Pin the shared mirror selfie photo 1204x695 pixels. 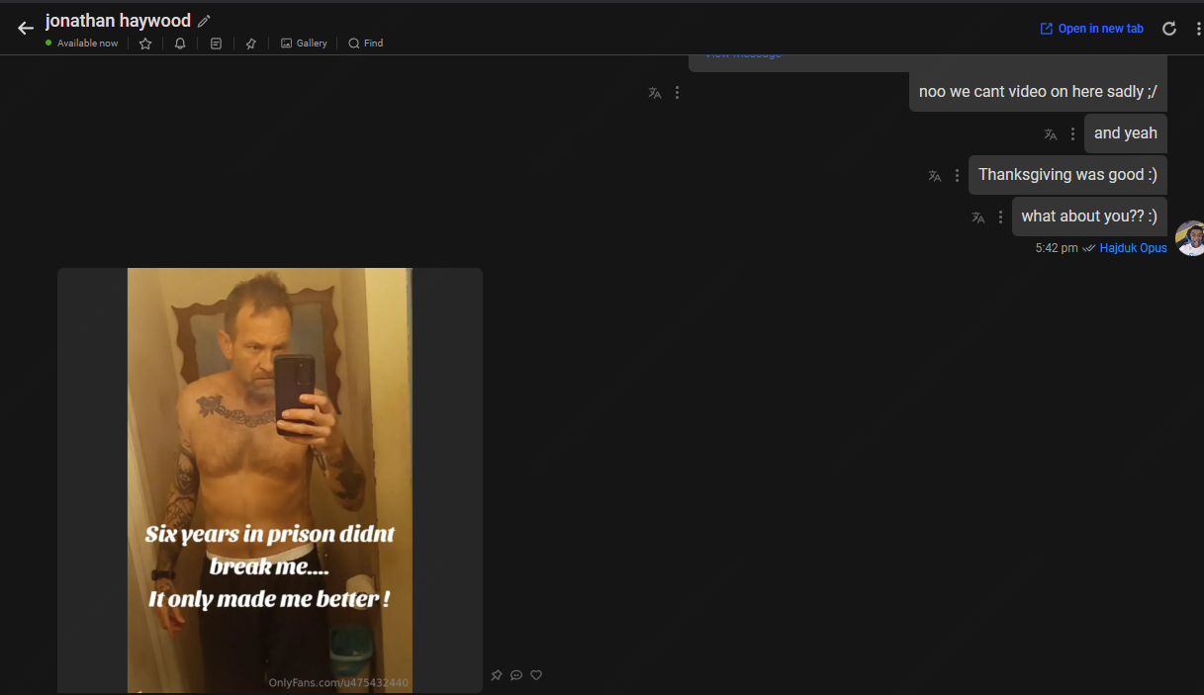point(497,674)
